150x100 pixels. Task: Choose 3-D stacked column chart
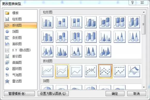point(105,22)
